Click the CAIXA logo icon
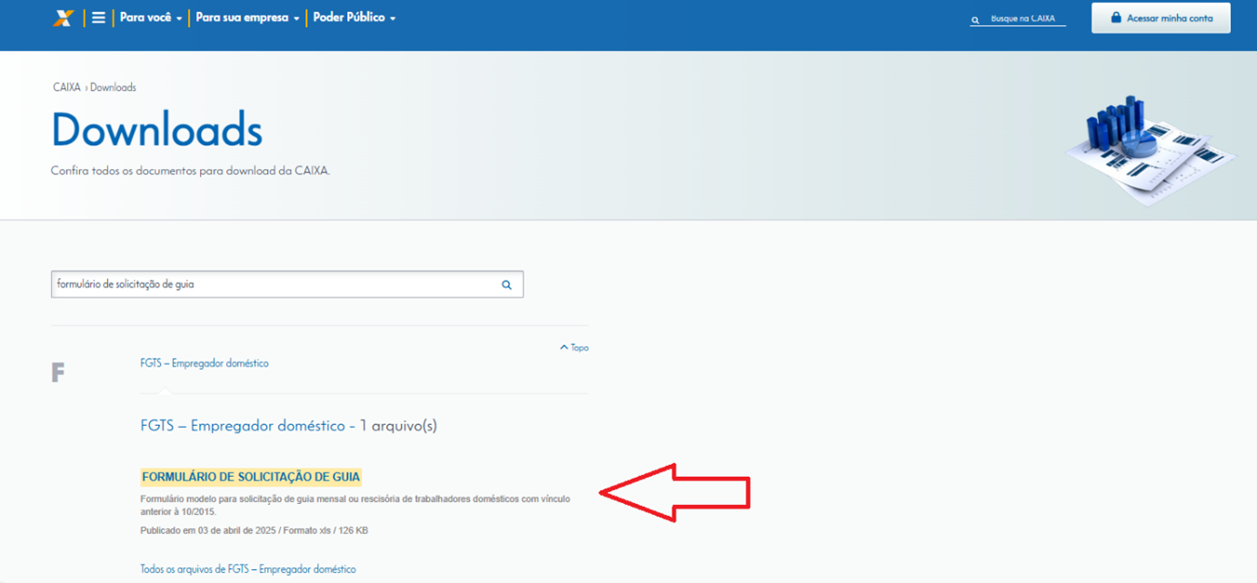 coord(62,17)
